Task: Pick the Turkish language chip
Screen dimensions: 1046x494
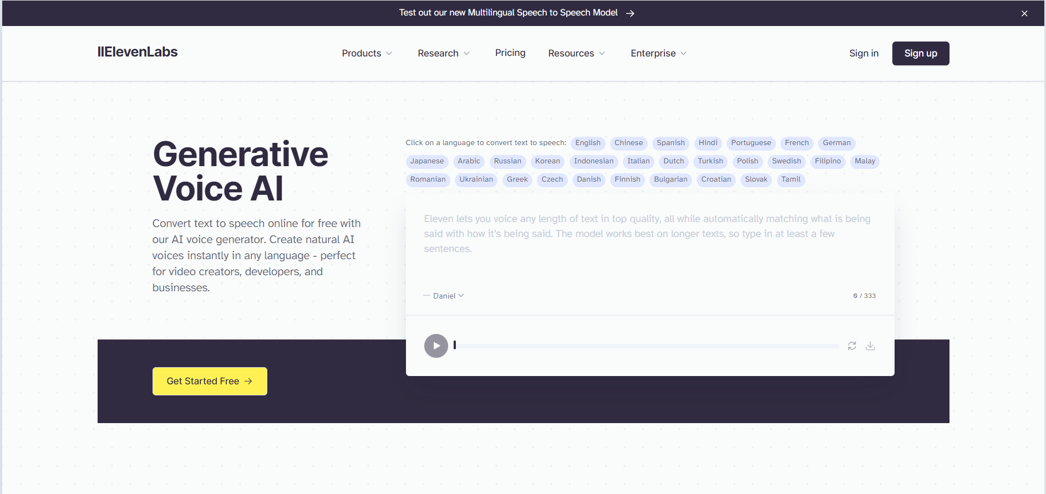Action: (x=710, y=161)
